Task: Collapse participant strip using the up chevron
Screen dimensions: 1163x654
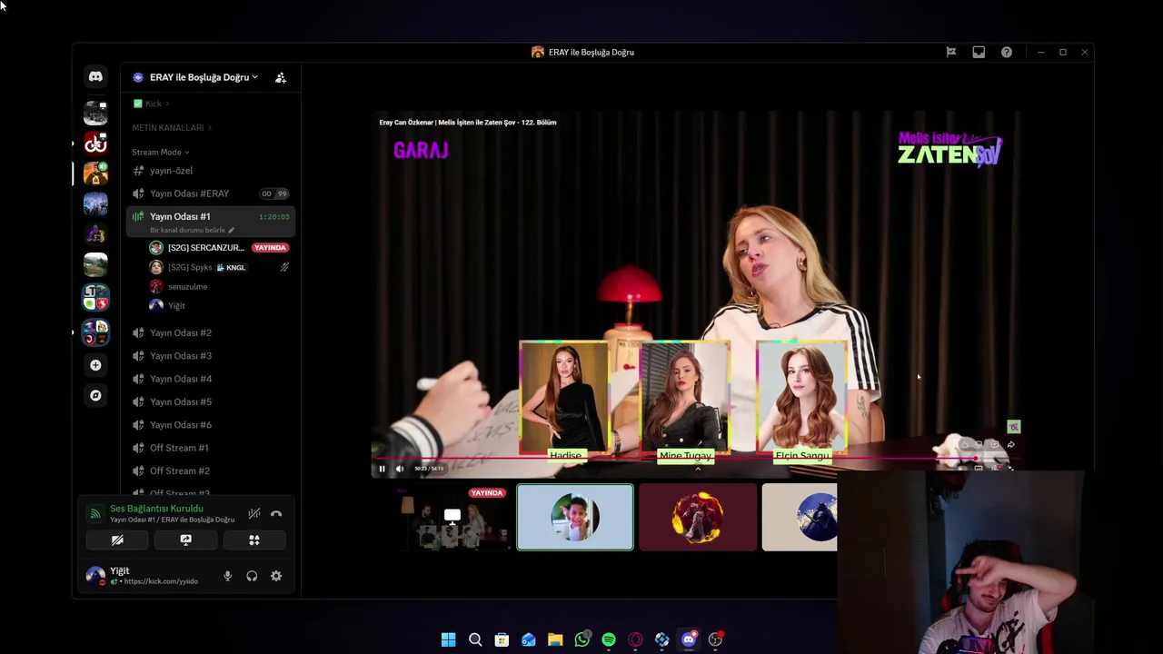Action: (x=698, y=470)
